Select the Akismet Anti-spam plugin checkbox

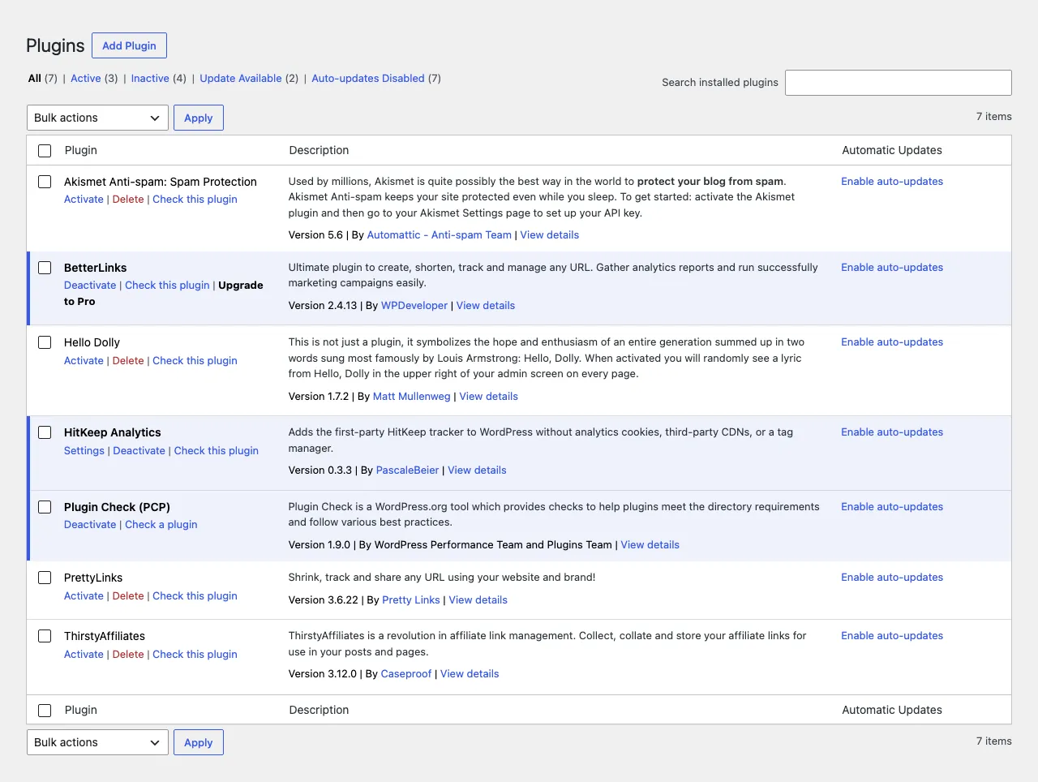(x=45, y=182)
